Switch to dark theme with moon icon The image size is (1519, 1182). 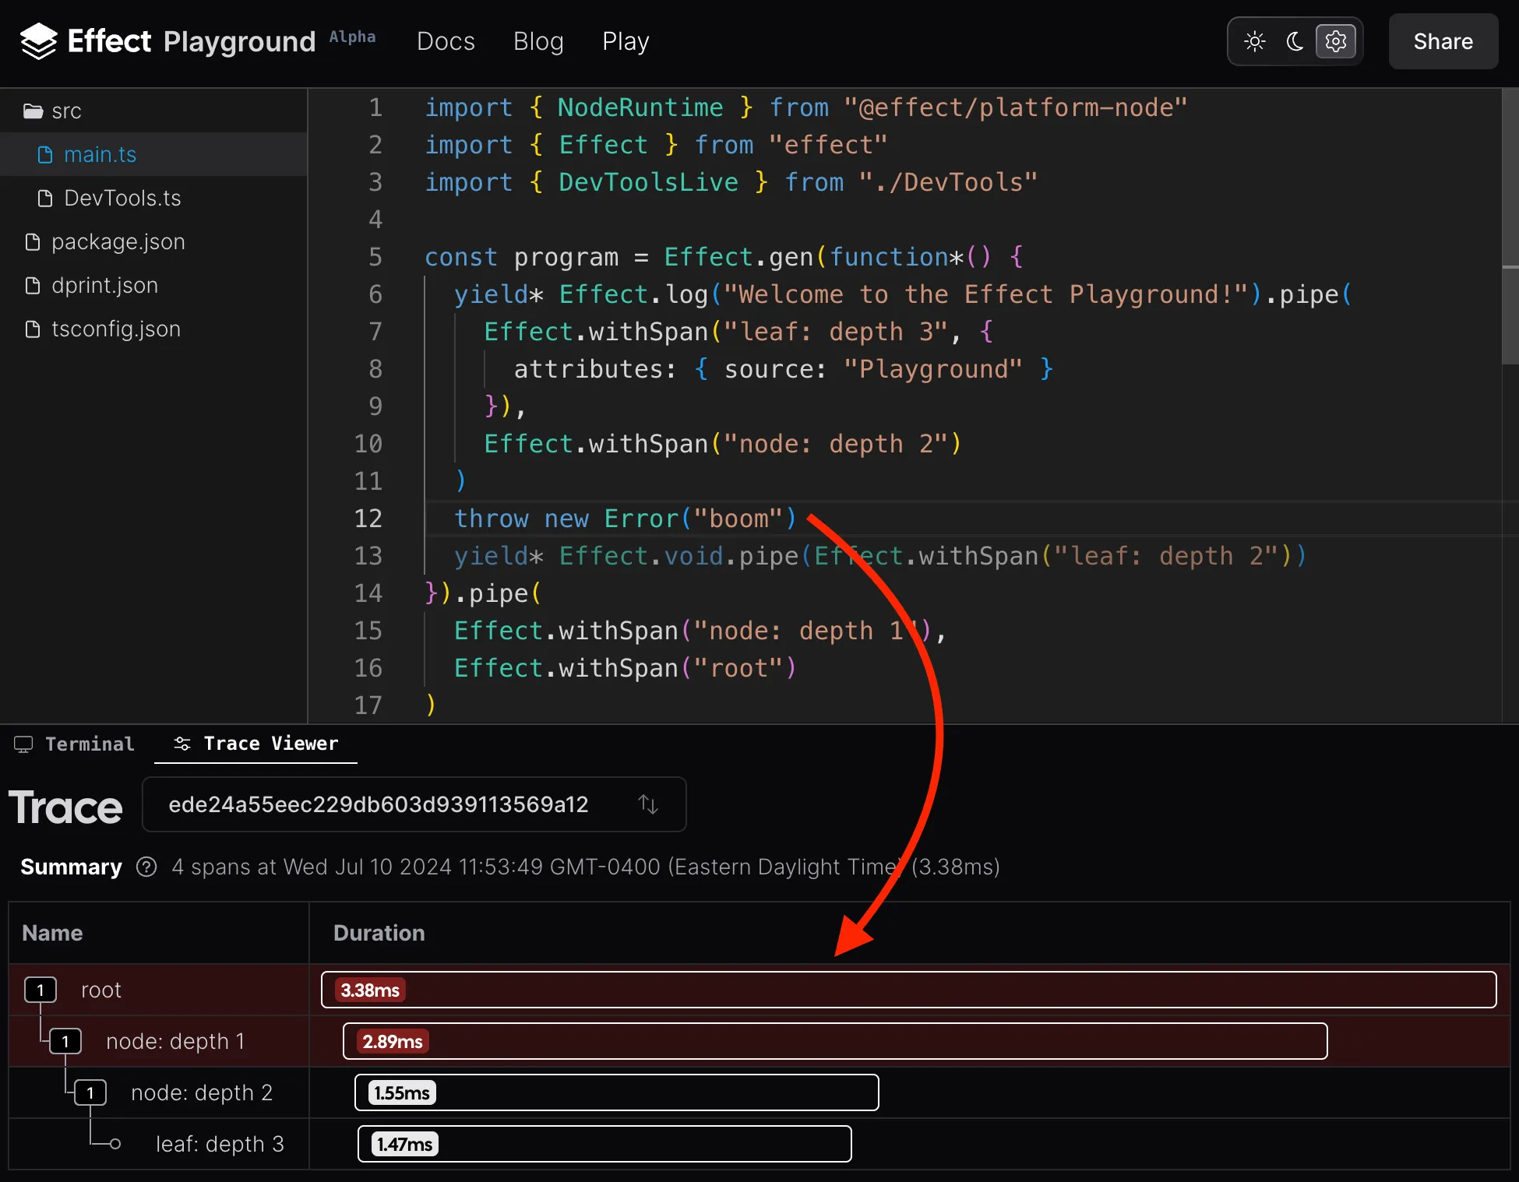(1294, 41)
